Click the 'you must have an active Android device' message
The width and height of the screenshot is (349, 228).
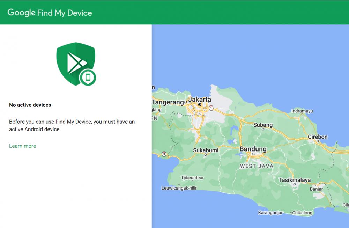pos(72,125)
